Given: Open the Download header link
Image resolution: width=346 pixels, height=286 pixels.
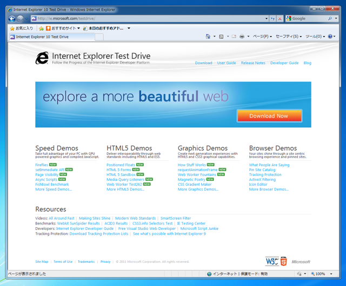Looking at the screenshot, I should [x=203, y=63].
